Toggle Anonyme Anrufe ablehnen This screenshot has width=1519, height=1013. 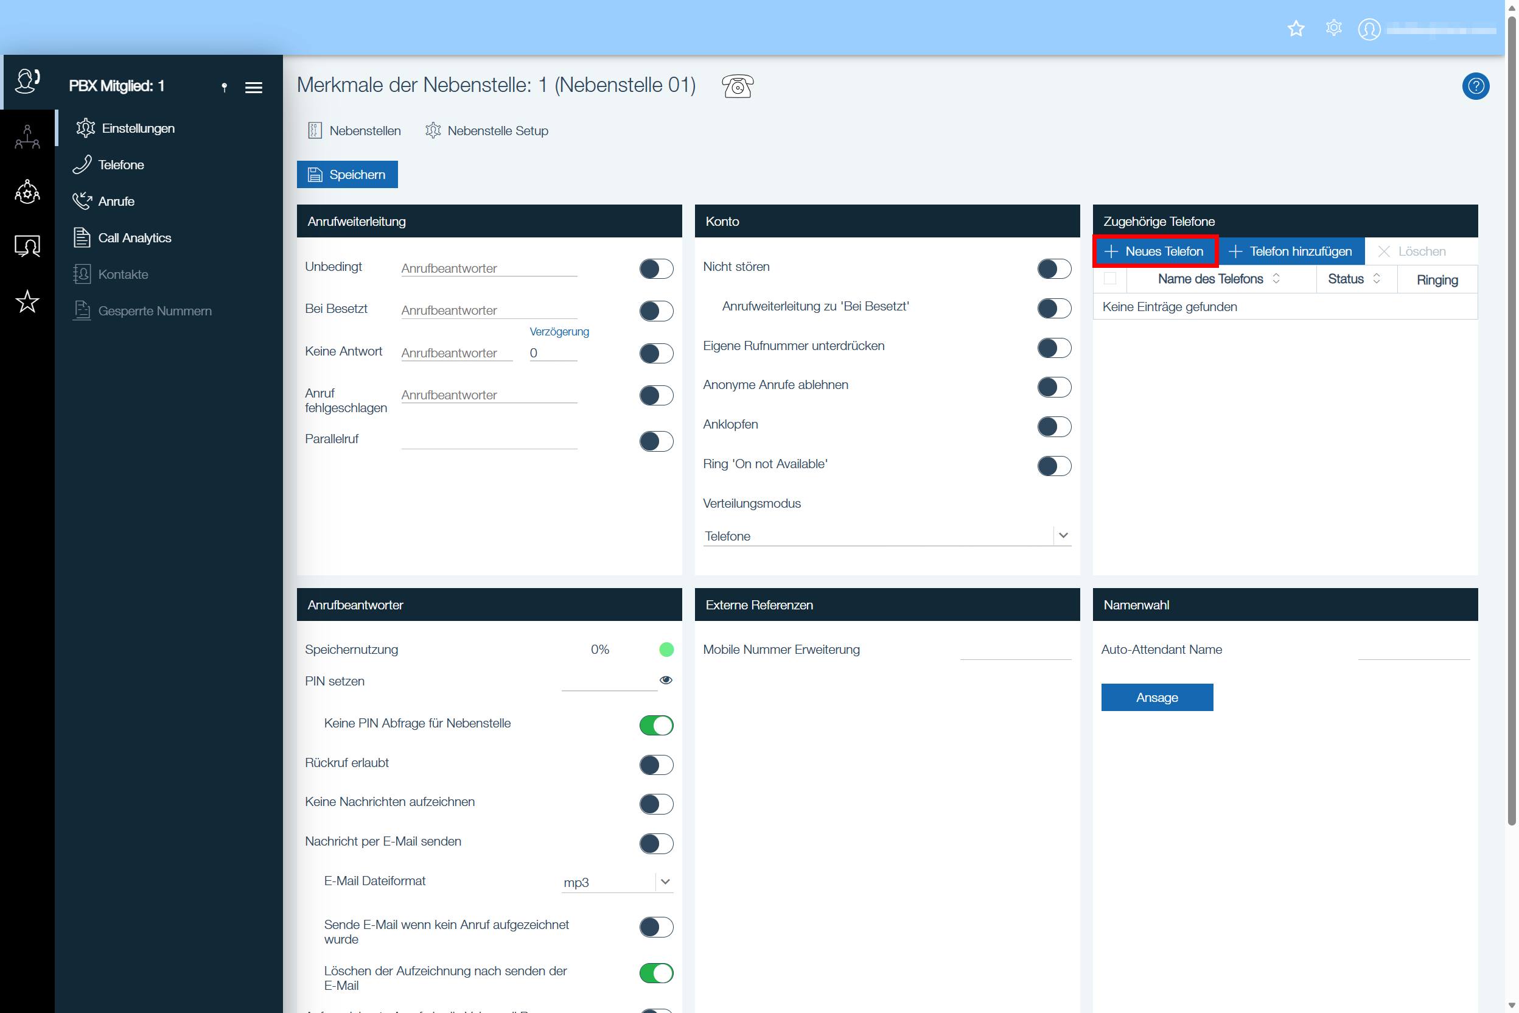(1054, 387)
